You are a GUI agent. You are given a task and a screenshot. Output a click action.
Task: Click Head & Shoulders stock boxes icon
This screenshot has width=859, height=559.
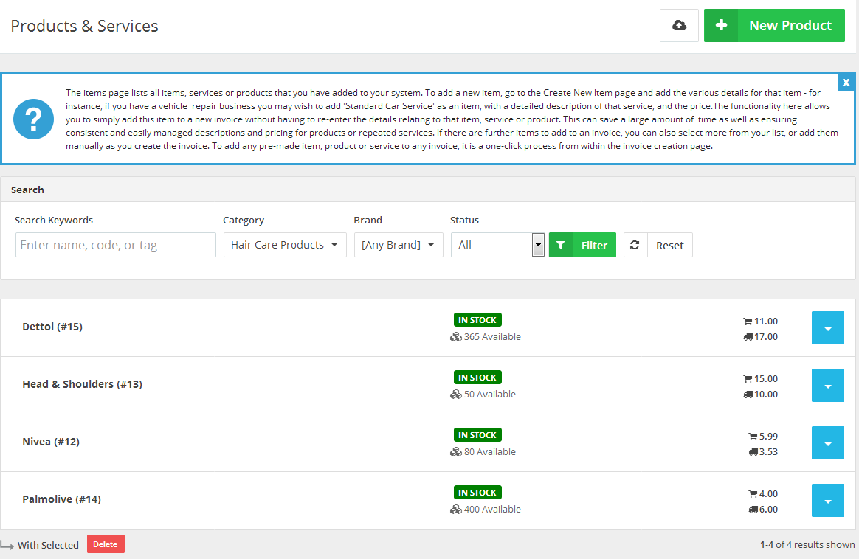(456, 395)
